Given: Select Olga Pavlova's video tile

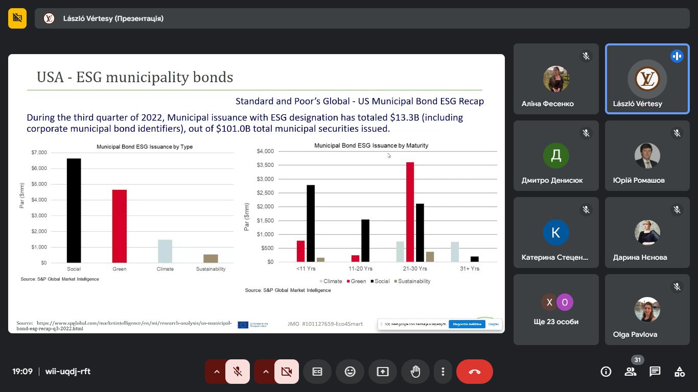Looking at the screenshot, I should (647, 310).
